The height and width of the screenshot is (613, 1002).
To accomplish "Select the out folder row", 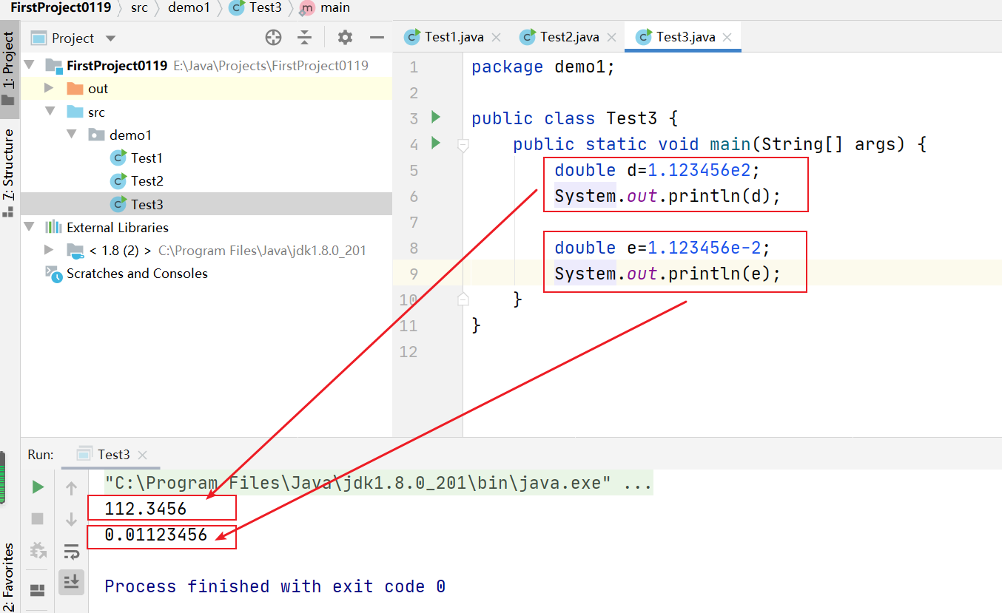I will tap(206, 89).
